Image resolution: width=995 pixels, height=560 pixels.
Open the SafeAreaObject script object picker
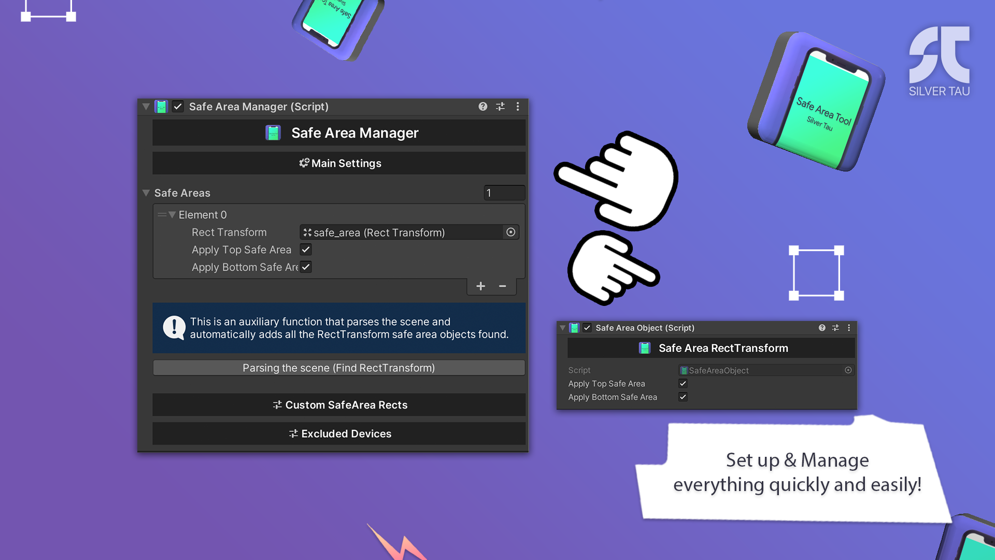pos(848,370)
